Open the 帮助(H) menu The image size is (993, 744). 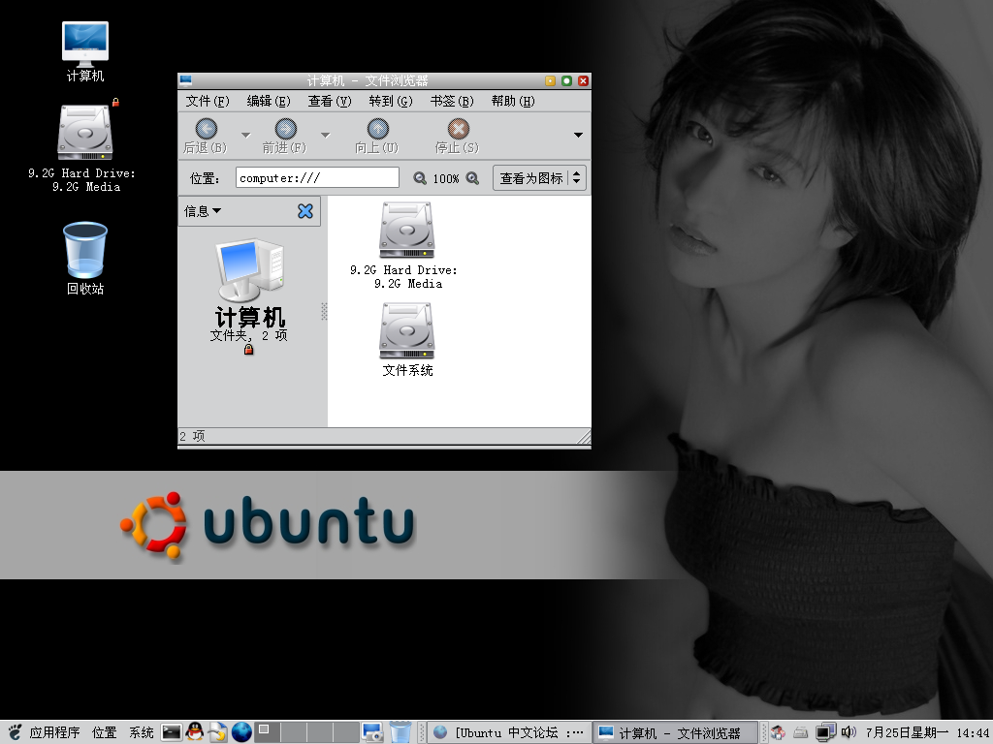point(513,101)
